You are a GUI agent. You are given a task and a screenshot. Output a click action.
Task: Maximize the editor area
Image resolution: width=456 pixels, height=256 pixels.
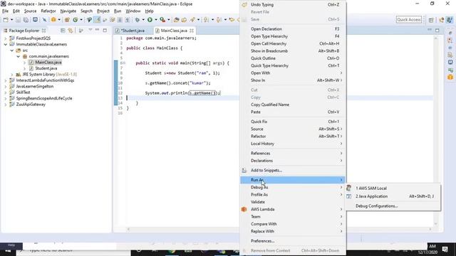coord(437,30)
